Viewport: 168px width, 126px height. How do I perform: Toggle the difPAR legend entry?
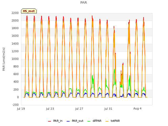click(94, 121)
